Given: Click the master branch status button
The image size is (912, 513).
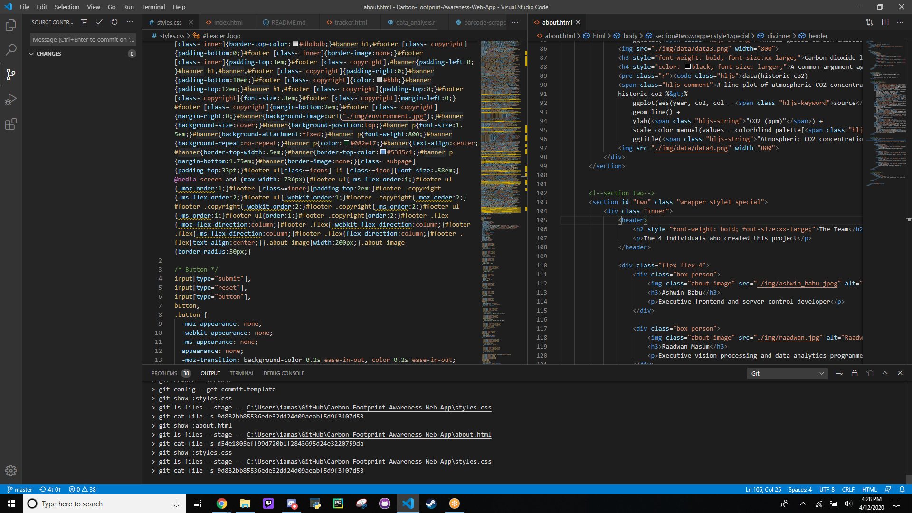Looking at the screenshot, I should pyautogui.click(x=19, y=489).
